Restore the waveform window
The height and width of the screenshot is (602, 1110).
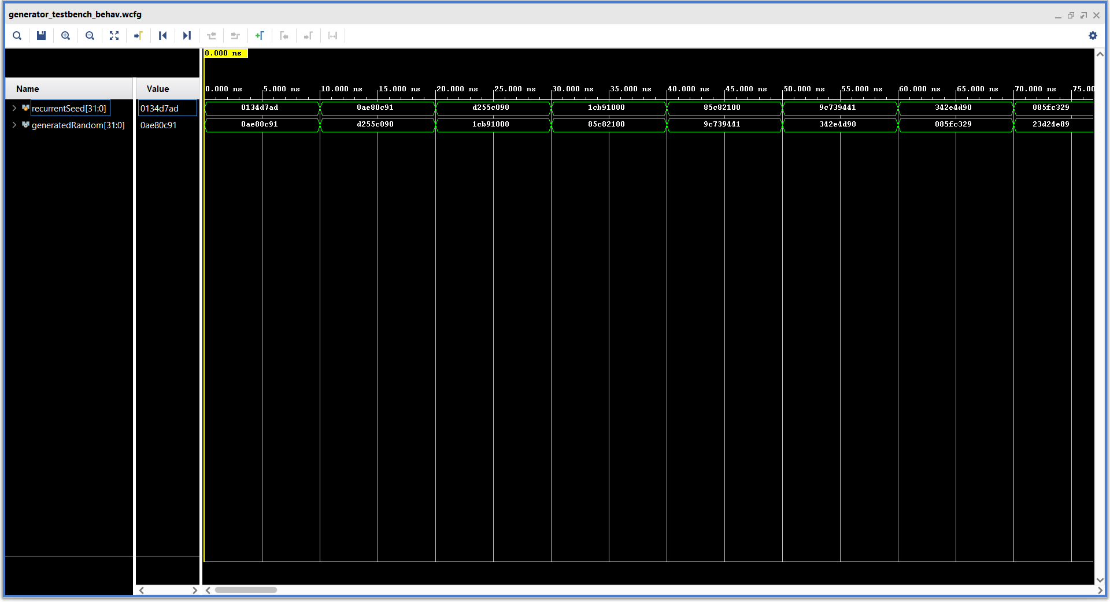point(1071,16)
